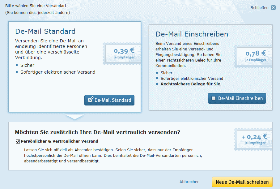Choose the De-Mail Einschreiben button

(x=237, y=98)
